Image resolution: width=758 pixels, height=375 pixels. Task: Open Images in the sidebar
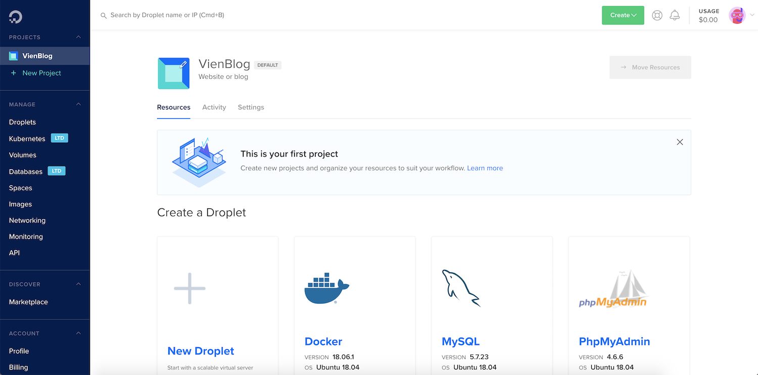point(20,204)
